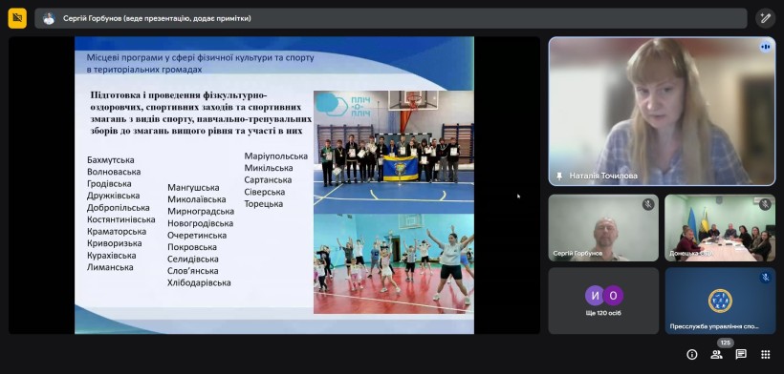
Task: Click 'Микільська' in the slide list
Action: (269, 168)
